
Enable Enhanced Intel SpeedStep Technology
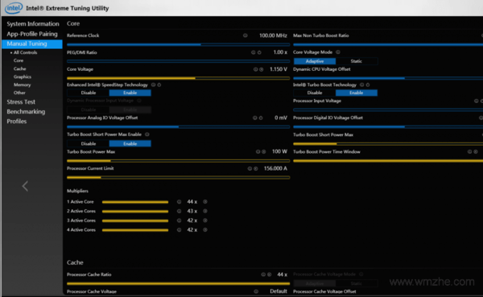click(130, 93)
